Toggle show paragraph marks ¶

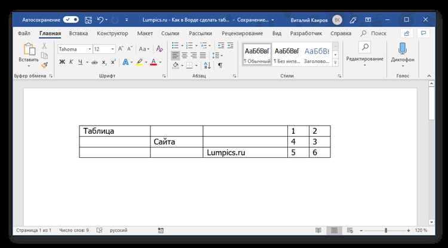(x=220, y=65)
